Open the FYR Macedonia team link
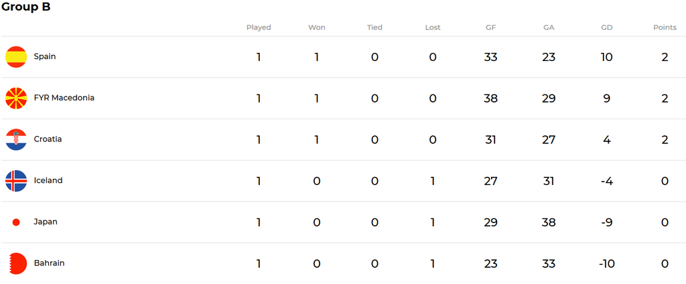This screenshot has height=284, width=686. tap(64, 98)
